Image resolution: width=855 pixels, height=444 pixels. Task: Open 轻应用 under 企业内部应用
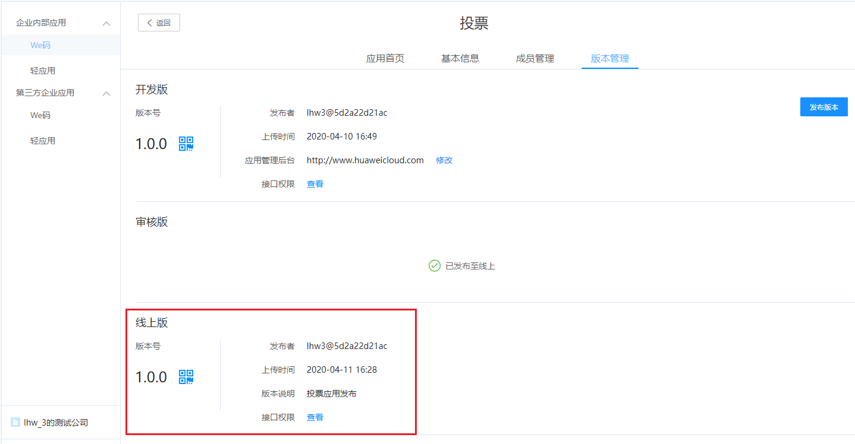[43, 71]
